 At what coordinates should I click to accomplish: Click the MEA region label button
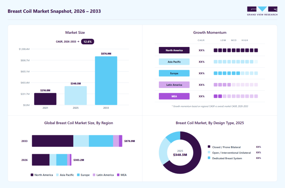[174, 96]
